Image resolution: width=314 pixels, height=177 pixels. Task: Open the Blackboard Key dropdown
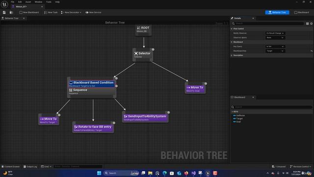(x=275, y=51)
